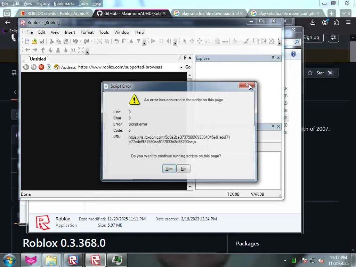
Task: Pin the Explorer panel
Action: (273, 58)
